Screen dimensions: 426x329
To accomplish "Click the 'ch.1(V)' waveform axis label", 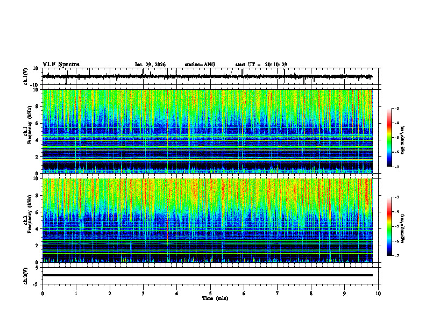I will 26,76.
